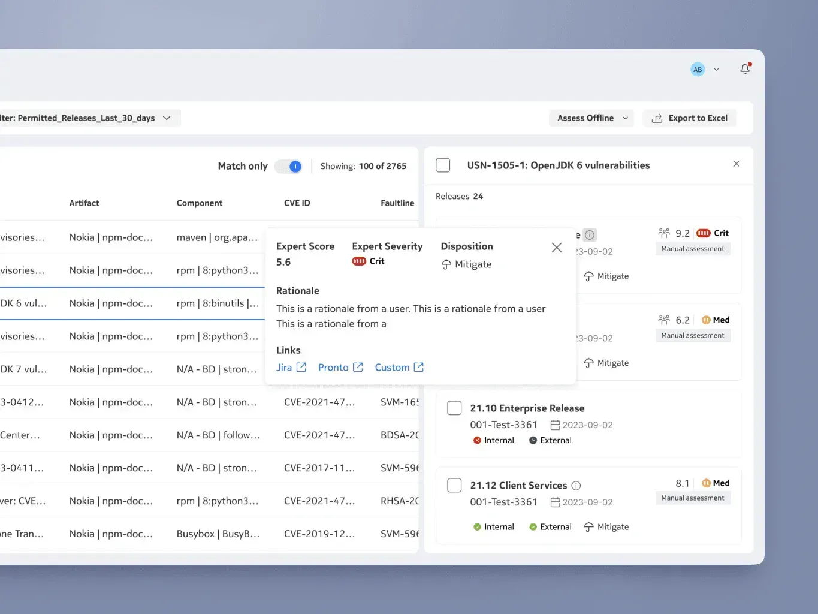
Task: Click the Crit severity icon in popup
Action: click(359, 261)
